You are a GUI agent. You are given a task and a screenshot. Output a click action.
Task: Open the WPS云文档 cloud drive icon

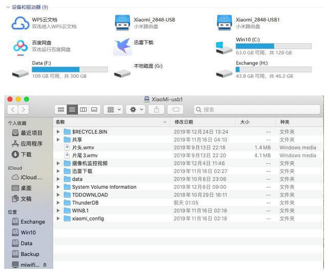[20, 23]
